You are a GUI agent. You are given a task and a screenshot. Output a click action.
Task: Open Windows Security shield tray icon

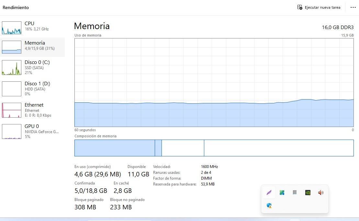[x=269, y=205]
